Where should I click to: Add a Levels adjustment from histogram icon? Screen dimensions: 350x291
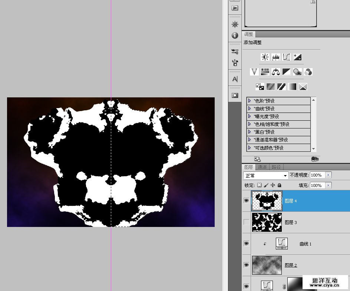click(275, 57)
